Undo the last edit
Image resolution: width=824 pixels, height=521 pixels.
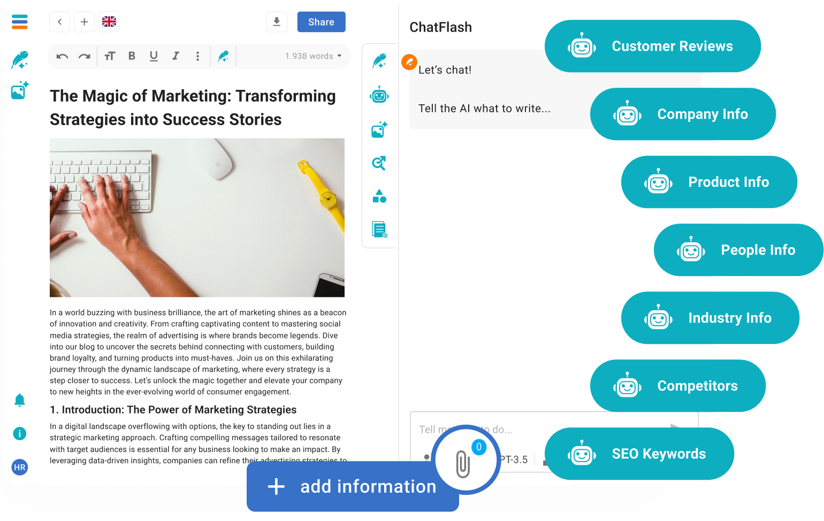pyautogui.click(x=62, y=56)
